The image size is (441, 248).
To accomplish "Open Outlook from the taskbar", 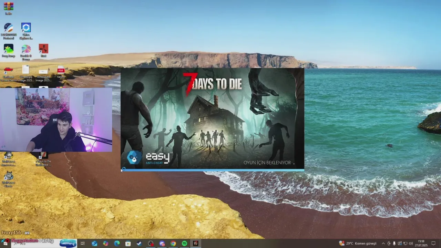I will pos(94,244).
